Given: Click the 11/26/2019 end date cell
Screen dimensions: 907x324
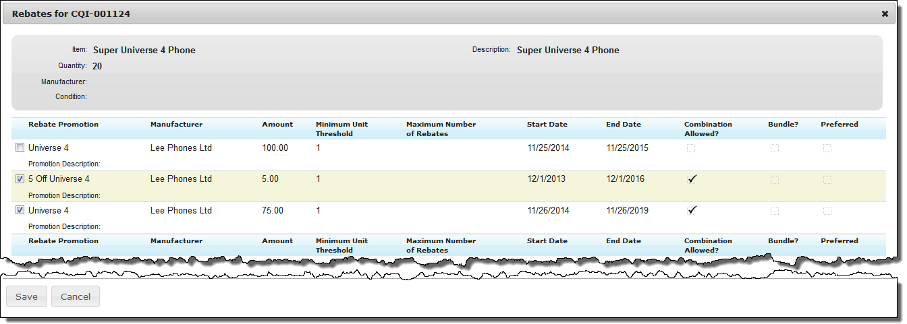Looking at the screenshot, I should (x=627, y=211).
